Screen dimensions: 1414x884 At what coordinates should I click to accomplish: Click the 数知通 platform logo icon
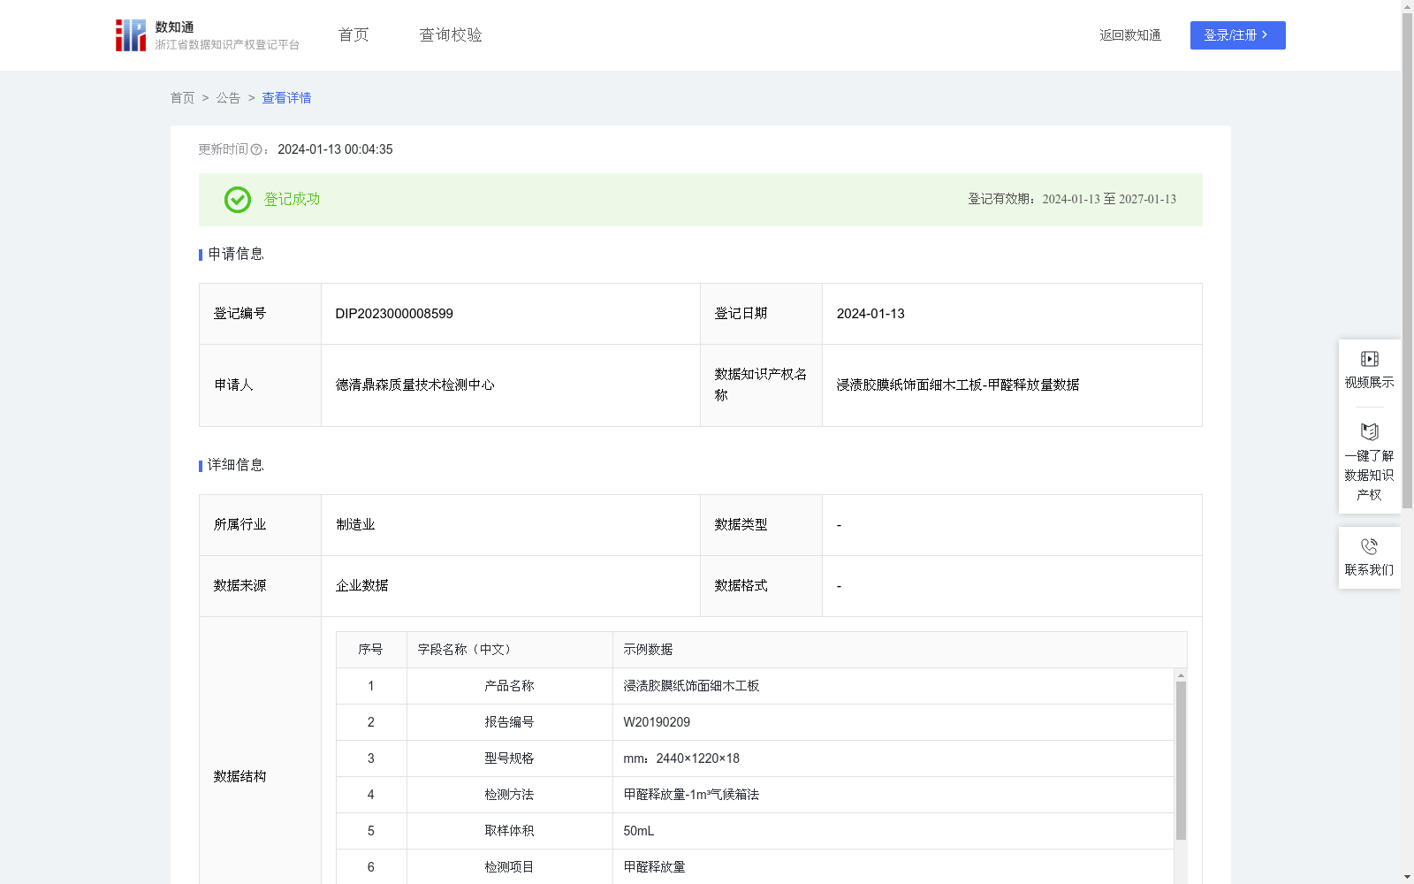[131, 35]
